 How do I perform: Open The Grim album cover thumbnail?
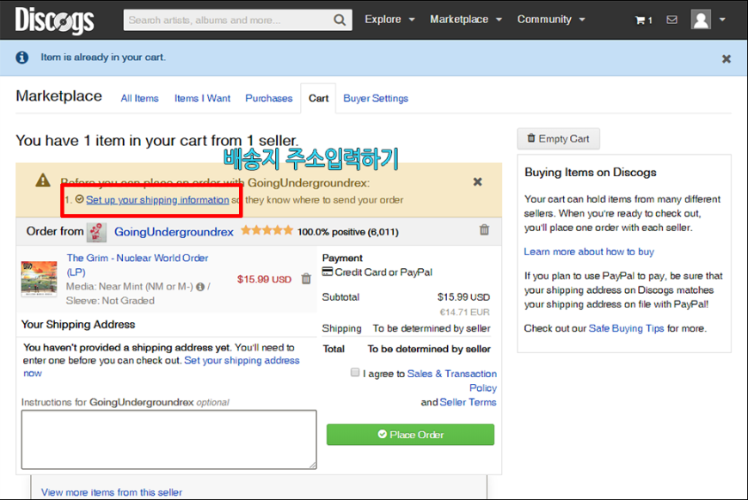[x=39, y=278]
